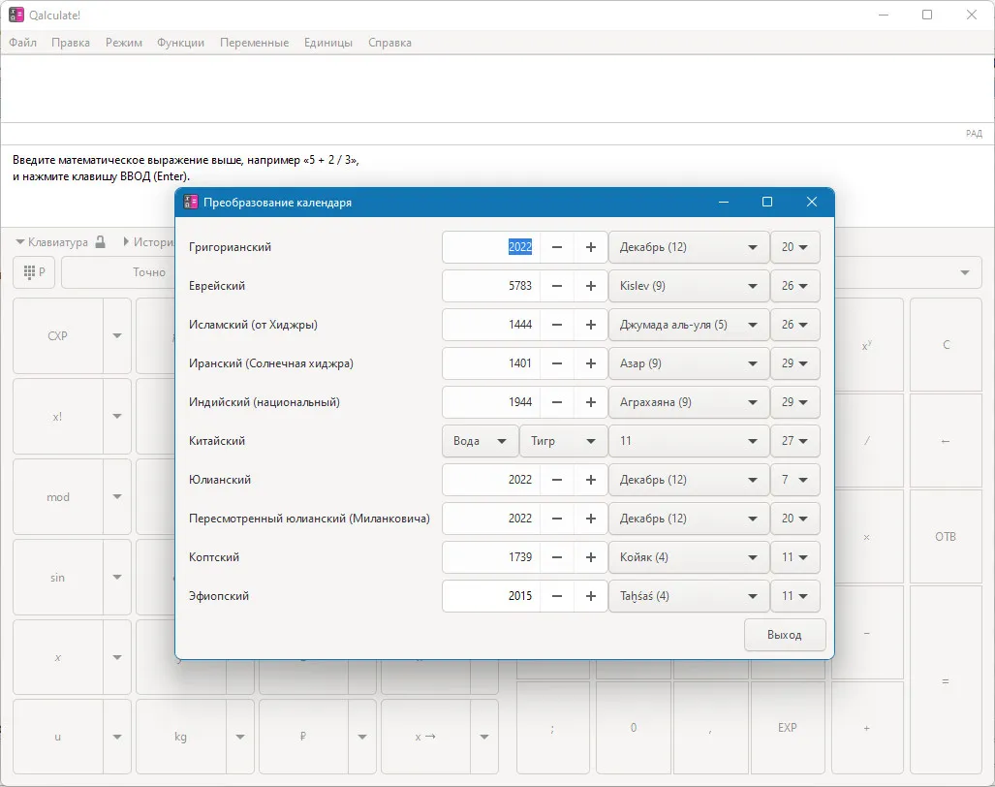Open Gregorian month dropdown Декабрь (12)
This screenshot has height=787, width=995.
(689, 247)
